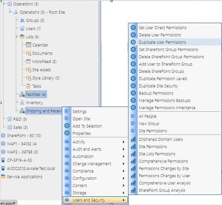Image resolution: width=222 pixels, height=205 pixels.
Task: Expand the Groups (3) node
Action: click(x=16, y=20)
